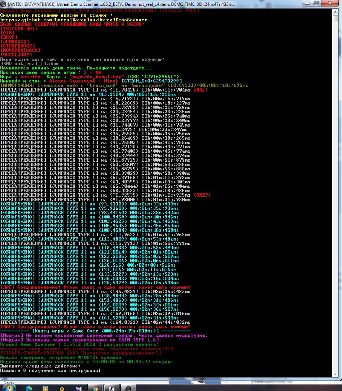The height and width of the screenshot is (391, 342).
Task: Click the warning line at 00h:00m:33s:247ms
Action: 94,129
